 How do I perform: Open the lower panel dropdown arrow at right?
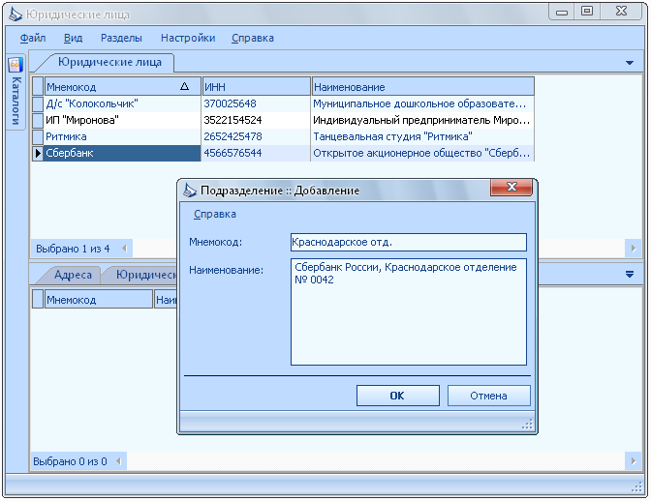pyautogui.click(x=630, y=275)
